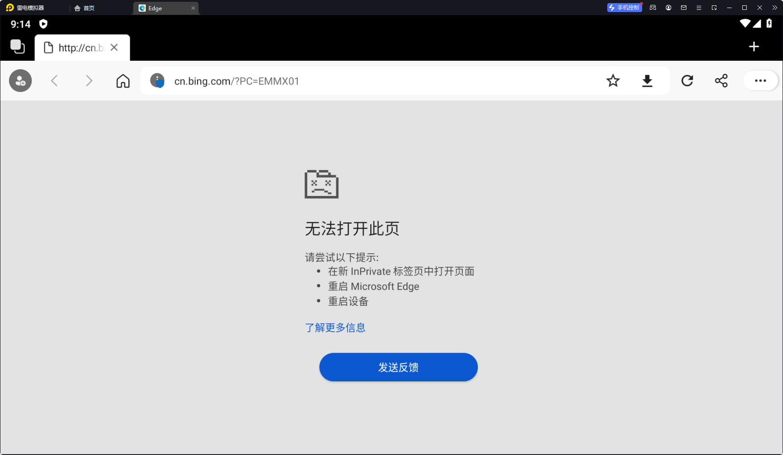Open the 了解更多信息 link
Image resolution: width=783 pixels, height=455 pixels.
(x=335, y=328)
